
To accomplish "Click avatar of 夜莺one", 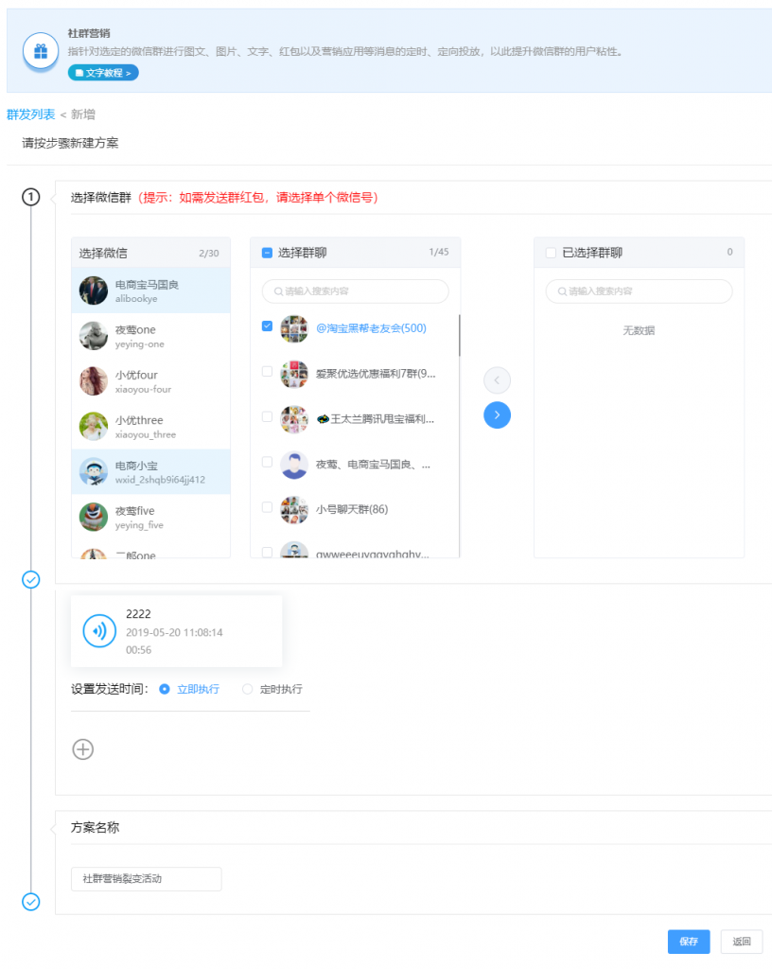I will pyautogui.click(x=94, y=336).
